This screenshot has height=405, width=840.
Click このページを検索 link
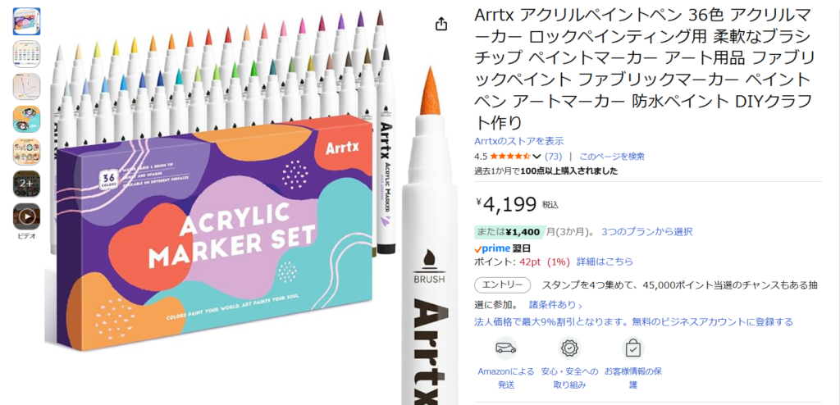(612, 157)
